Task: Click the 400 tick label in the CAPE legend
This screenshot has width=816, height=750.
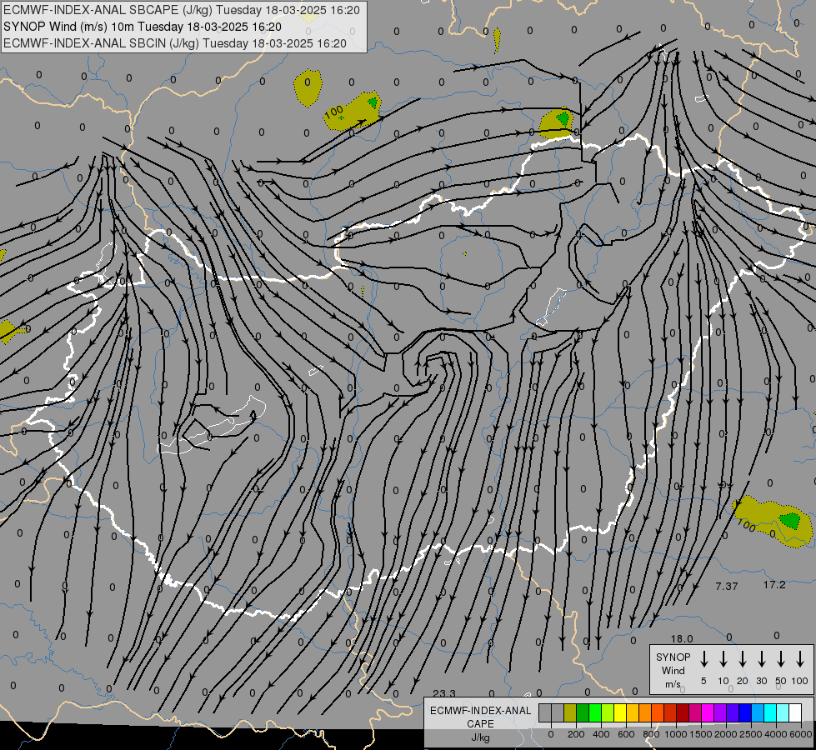Action: click(601, 734)
